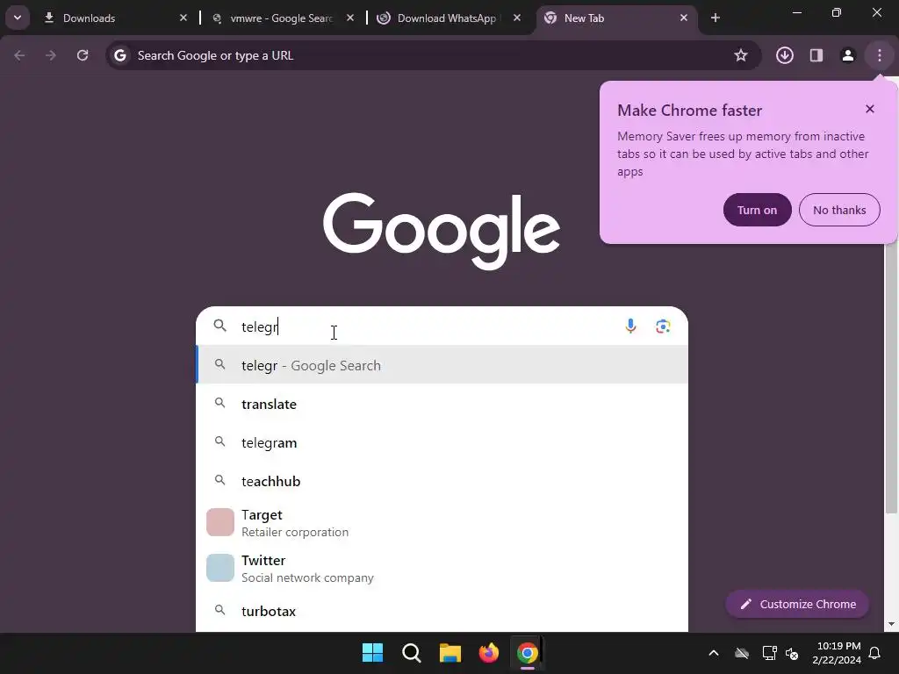Click the Chrome taskbar icon
The width and height of the screenshot is (899, 674).
(x=528, y=652)
